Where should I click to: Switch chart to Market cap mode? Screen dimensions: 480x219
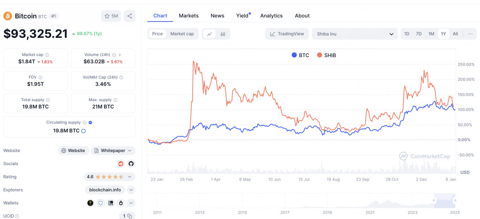[x=182, y=34]
